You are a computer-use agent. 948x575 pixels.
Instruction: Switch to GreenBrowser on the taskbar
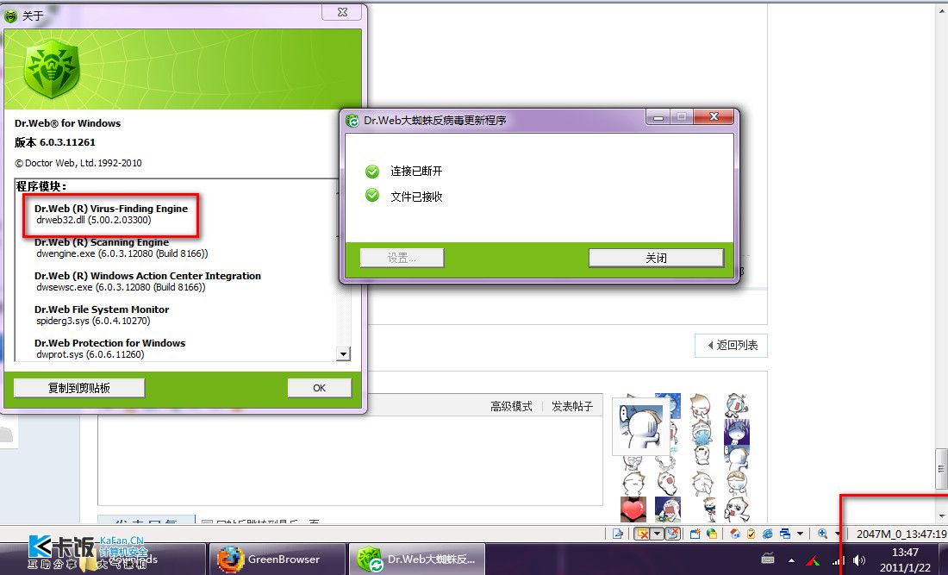click(277, 559)
